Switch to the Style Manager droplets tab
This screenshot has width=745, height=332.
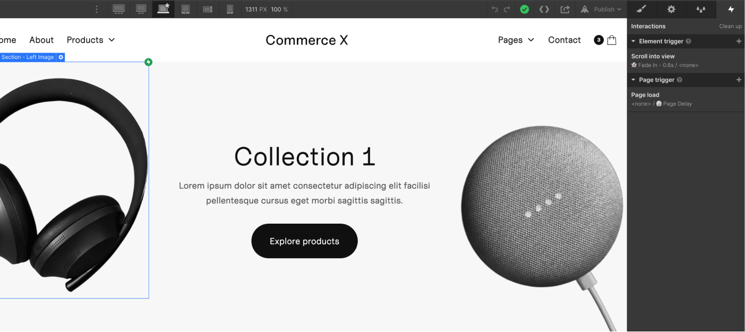701,9
